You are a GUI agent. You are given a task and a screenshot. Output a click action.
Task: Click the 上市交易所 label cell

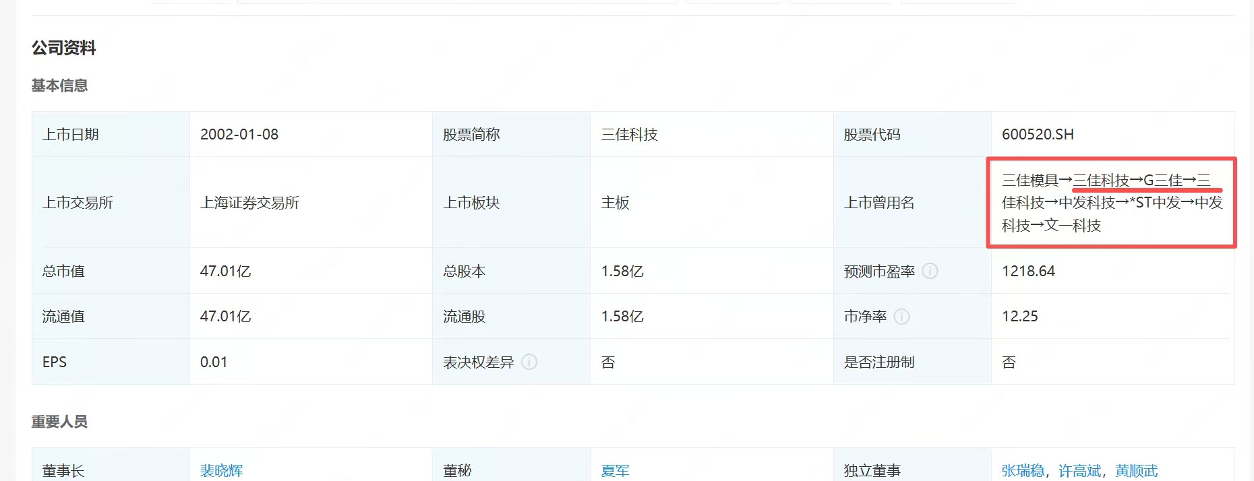(111, 203)
